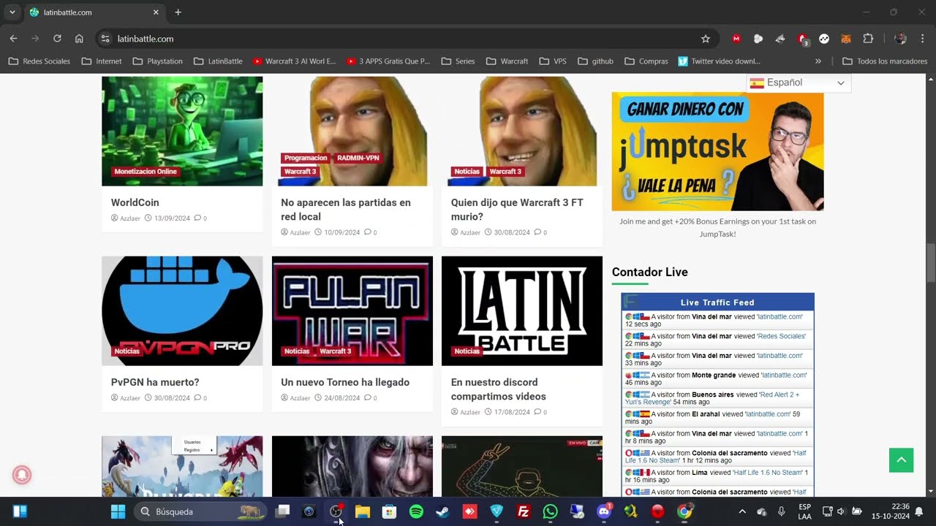The width and height of the screenshot is (936, 526).
Task: Open the Compras bookmark folder
Action: pos(646,61)
